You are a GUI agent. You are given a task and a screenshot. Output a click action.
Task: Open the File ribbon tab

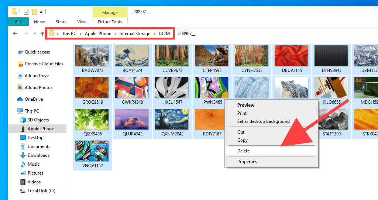[x=18, y=22]
